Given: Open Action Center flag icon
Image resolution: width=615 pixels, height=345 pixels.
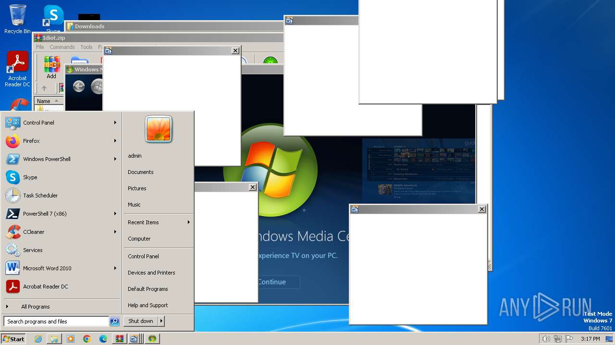Looking at the screenshot, I should pos(569,339).
